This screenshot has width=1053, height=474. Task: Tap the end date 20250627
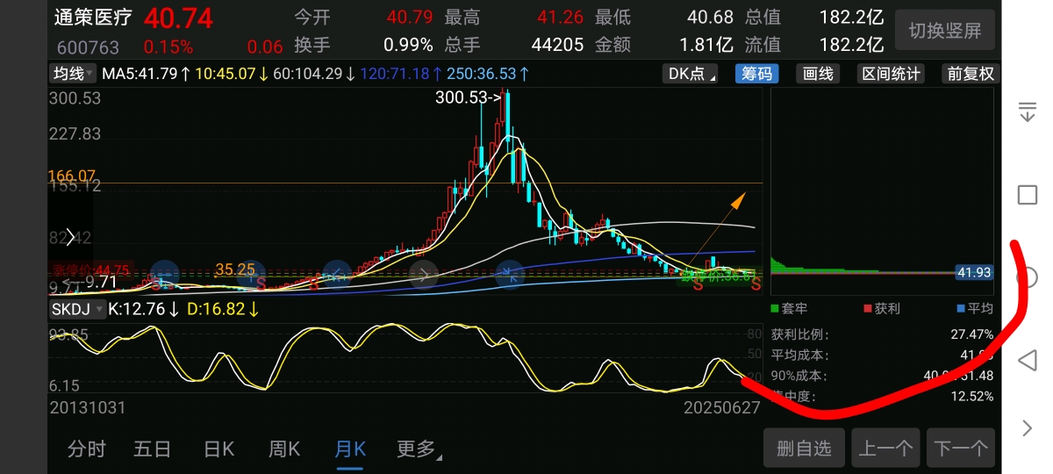point(721,408)
